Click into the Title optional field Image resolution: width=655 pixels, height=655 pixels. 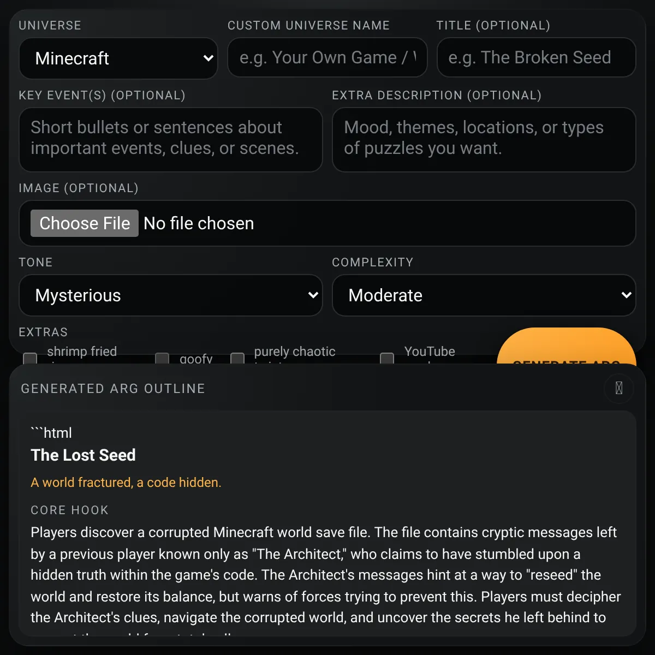coord(536,58)
